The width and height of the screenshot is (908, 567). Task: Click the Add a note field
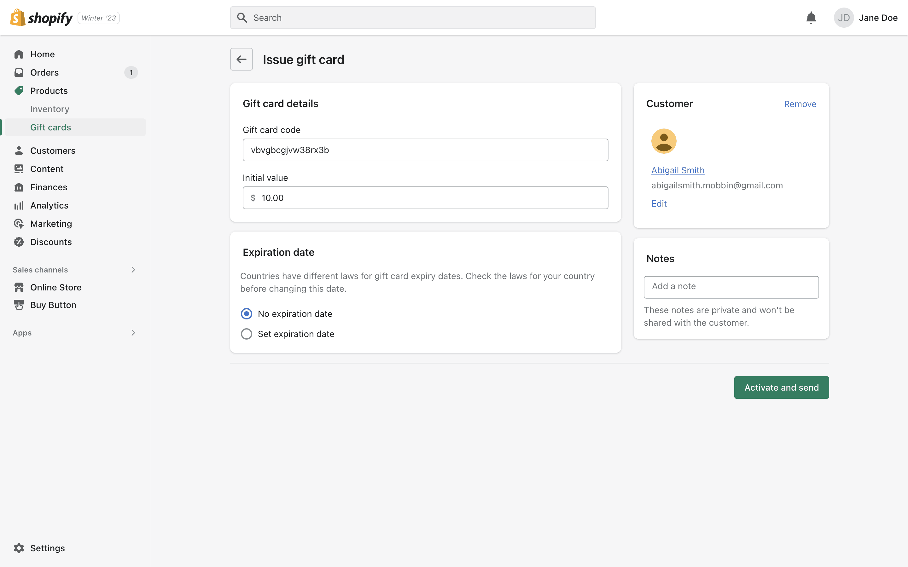(x=731, y=287)
